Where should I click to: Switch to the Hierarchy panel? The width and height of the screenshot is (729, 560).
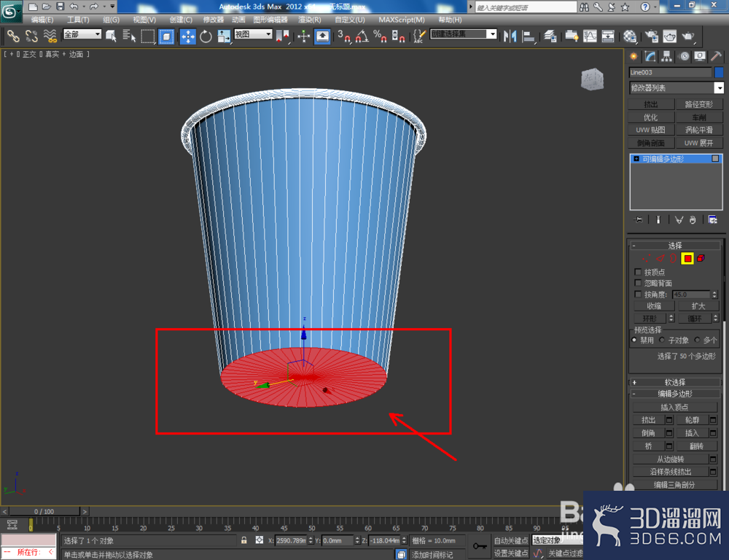tap(667, 56)
